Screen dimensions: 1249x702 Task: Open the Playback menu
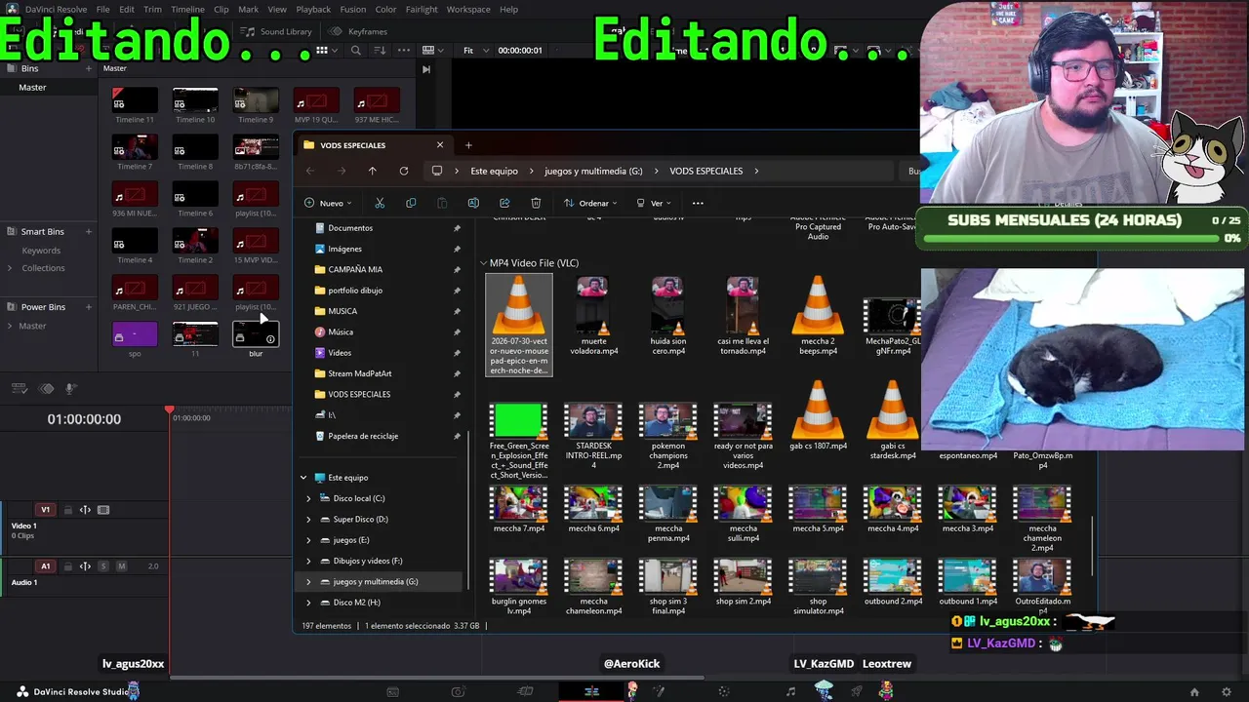tap(313, 10)
